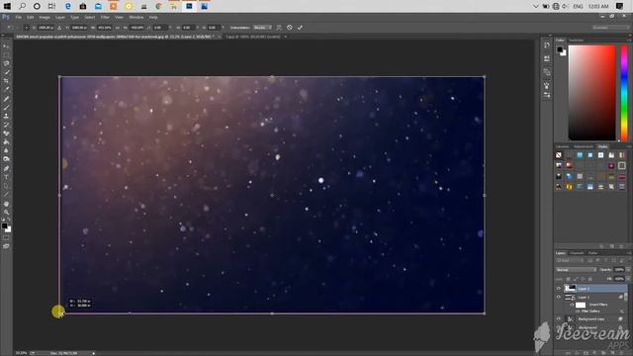Open the collapsed Properties panel icon
Screen dimensions: 633x356
click(547, 59)
